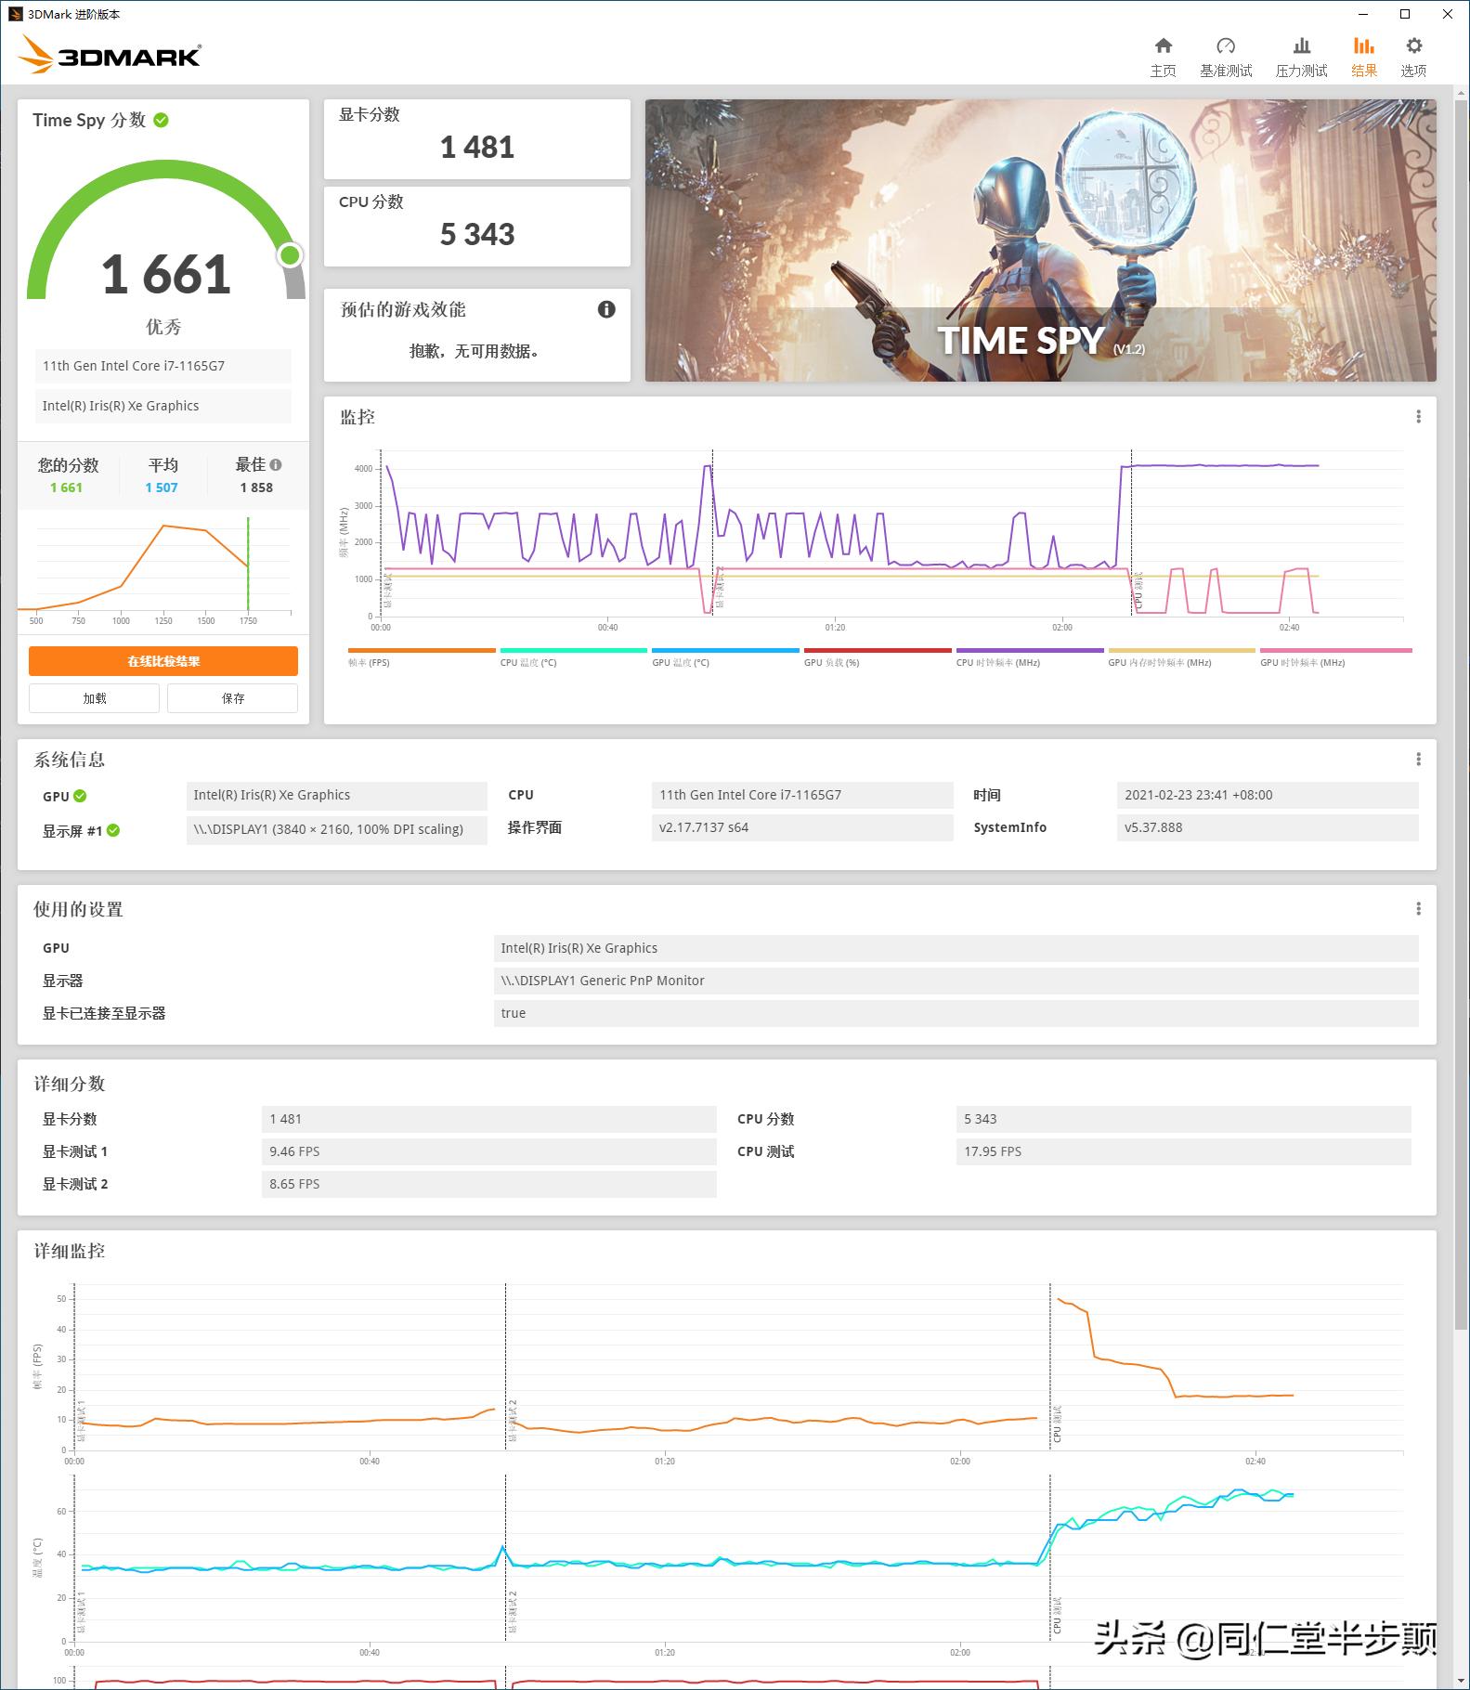Image resolution: width=1470 pixels, height=1690 pixels.
Task: Click the green check next to Time Spy 分数
Action: click(162, 121)
